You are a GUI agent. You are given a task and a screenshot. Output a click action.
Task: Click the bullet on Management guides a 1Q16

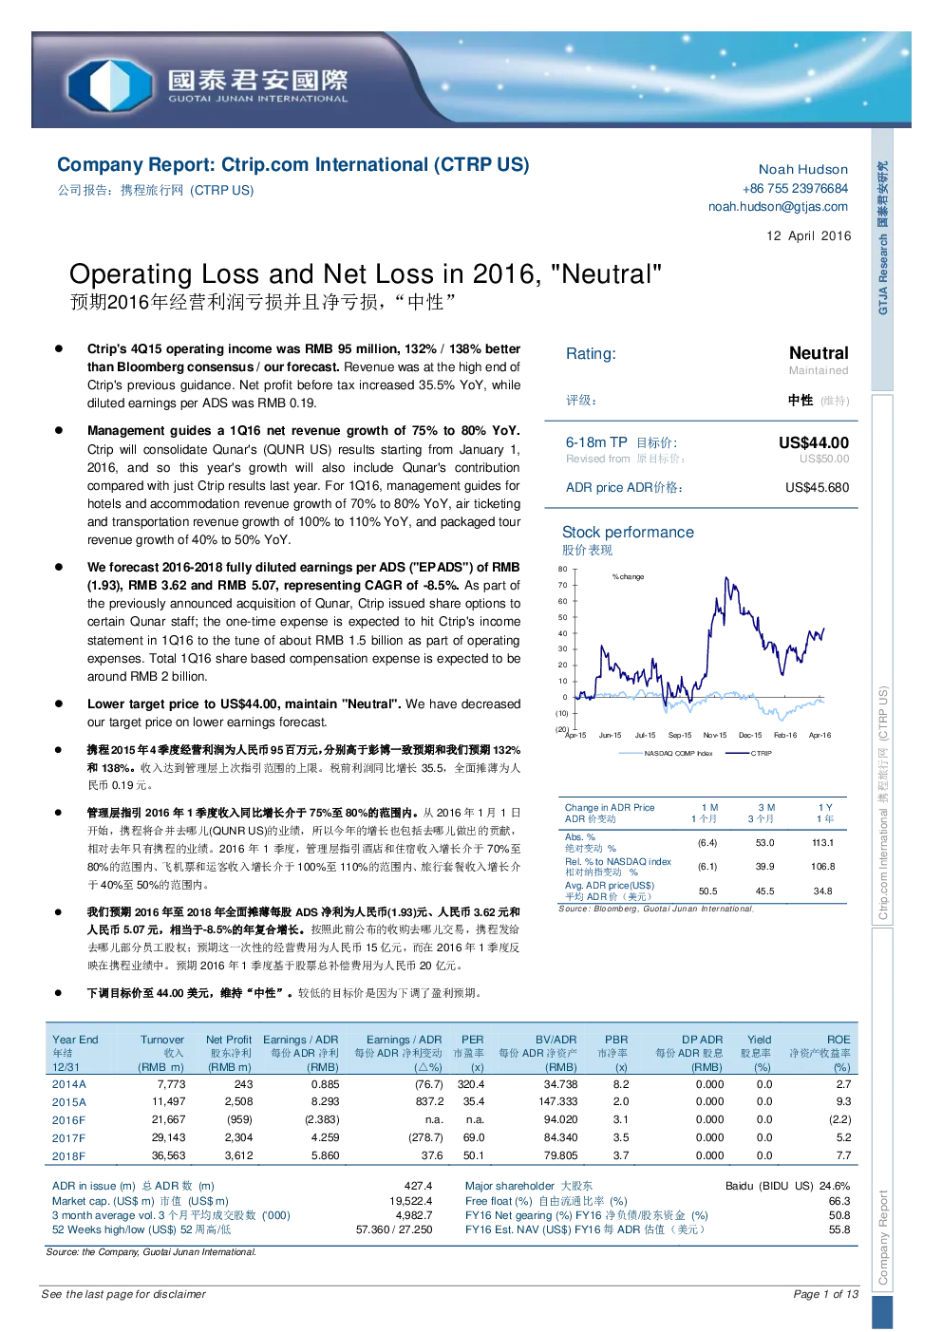[304, 485]
